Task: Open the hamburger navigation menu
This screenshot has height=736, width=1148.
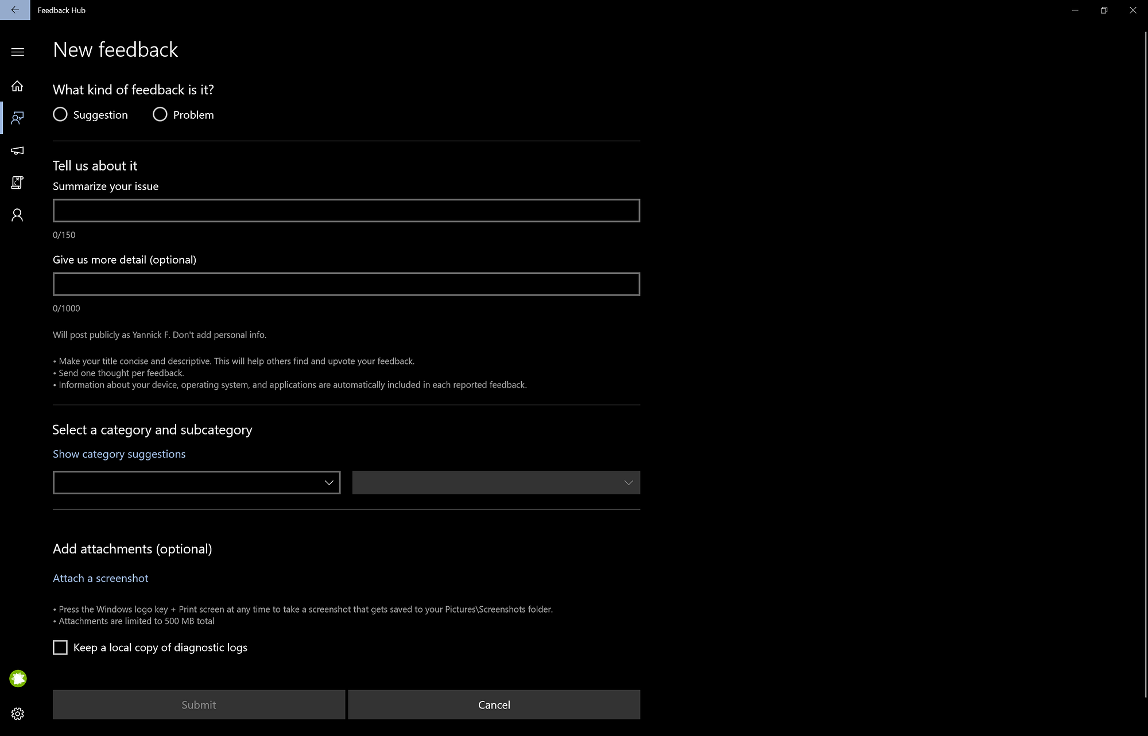Action: [17, 52]
